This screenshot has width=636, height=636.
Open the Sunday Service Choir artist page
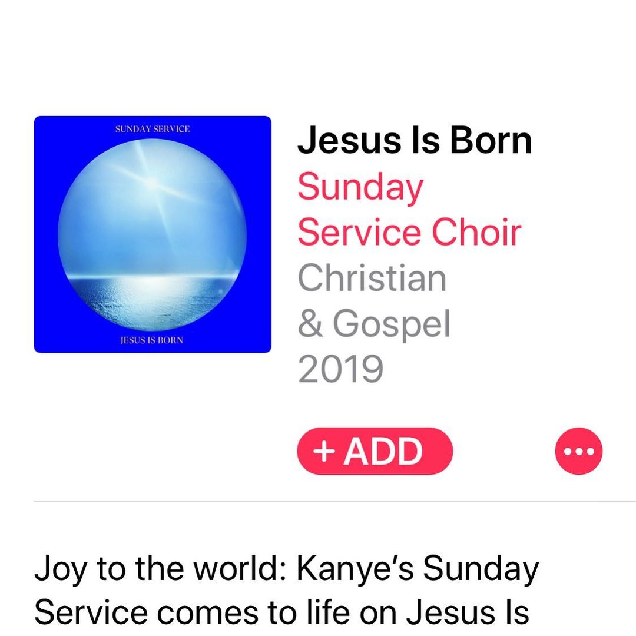click(x=409, y=210)
